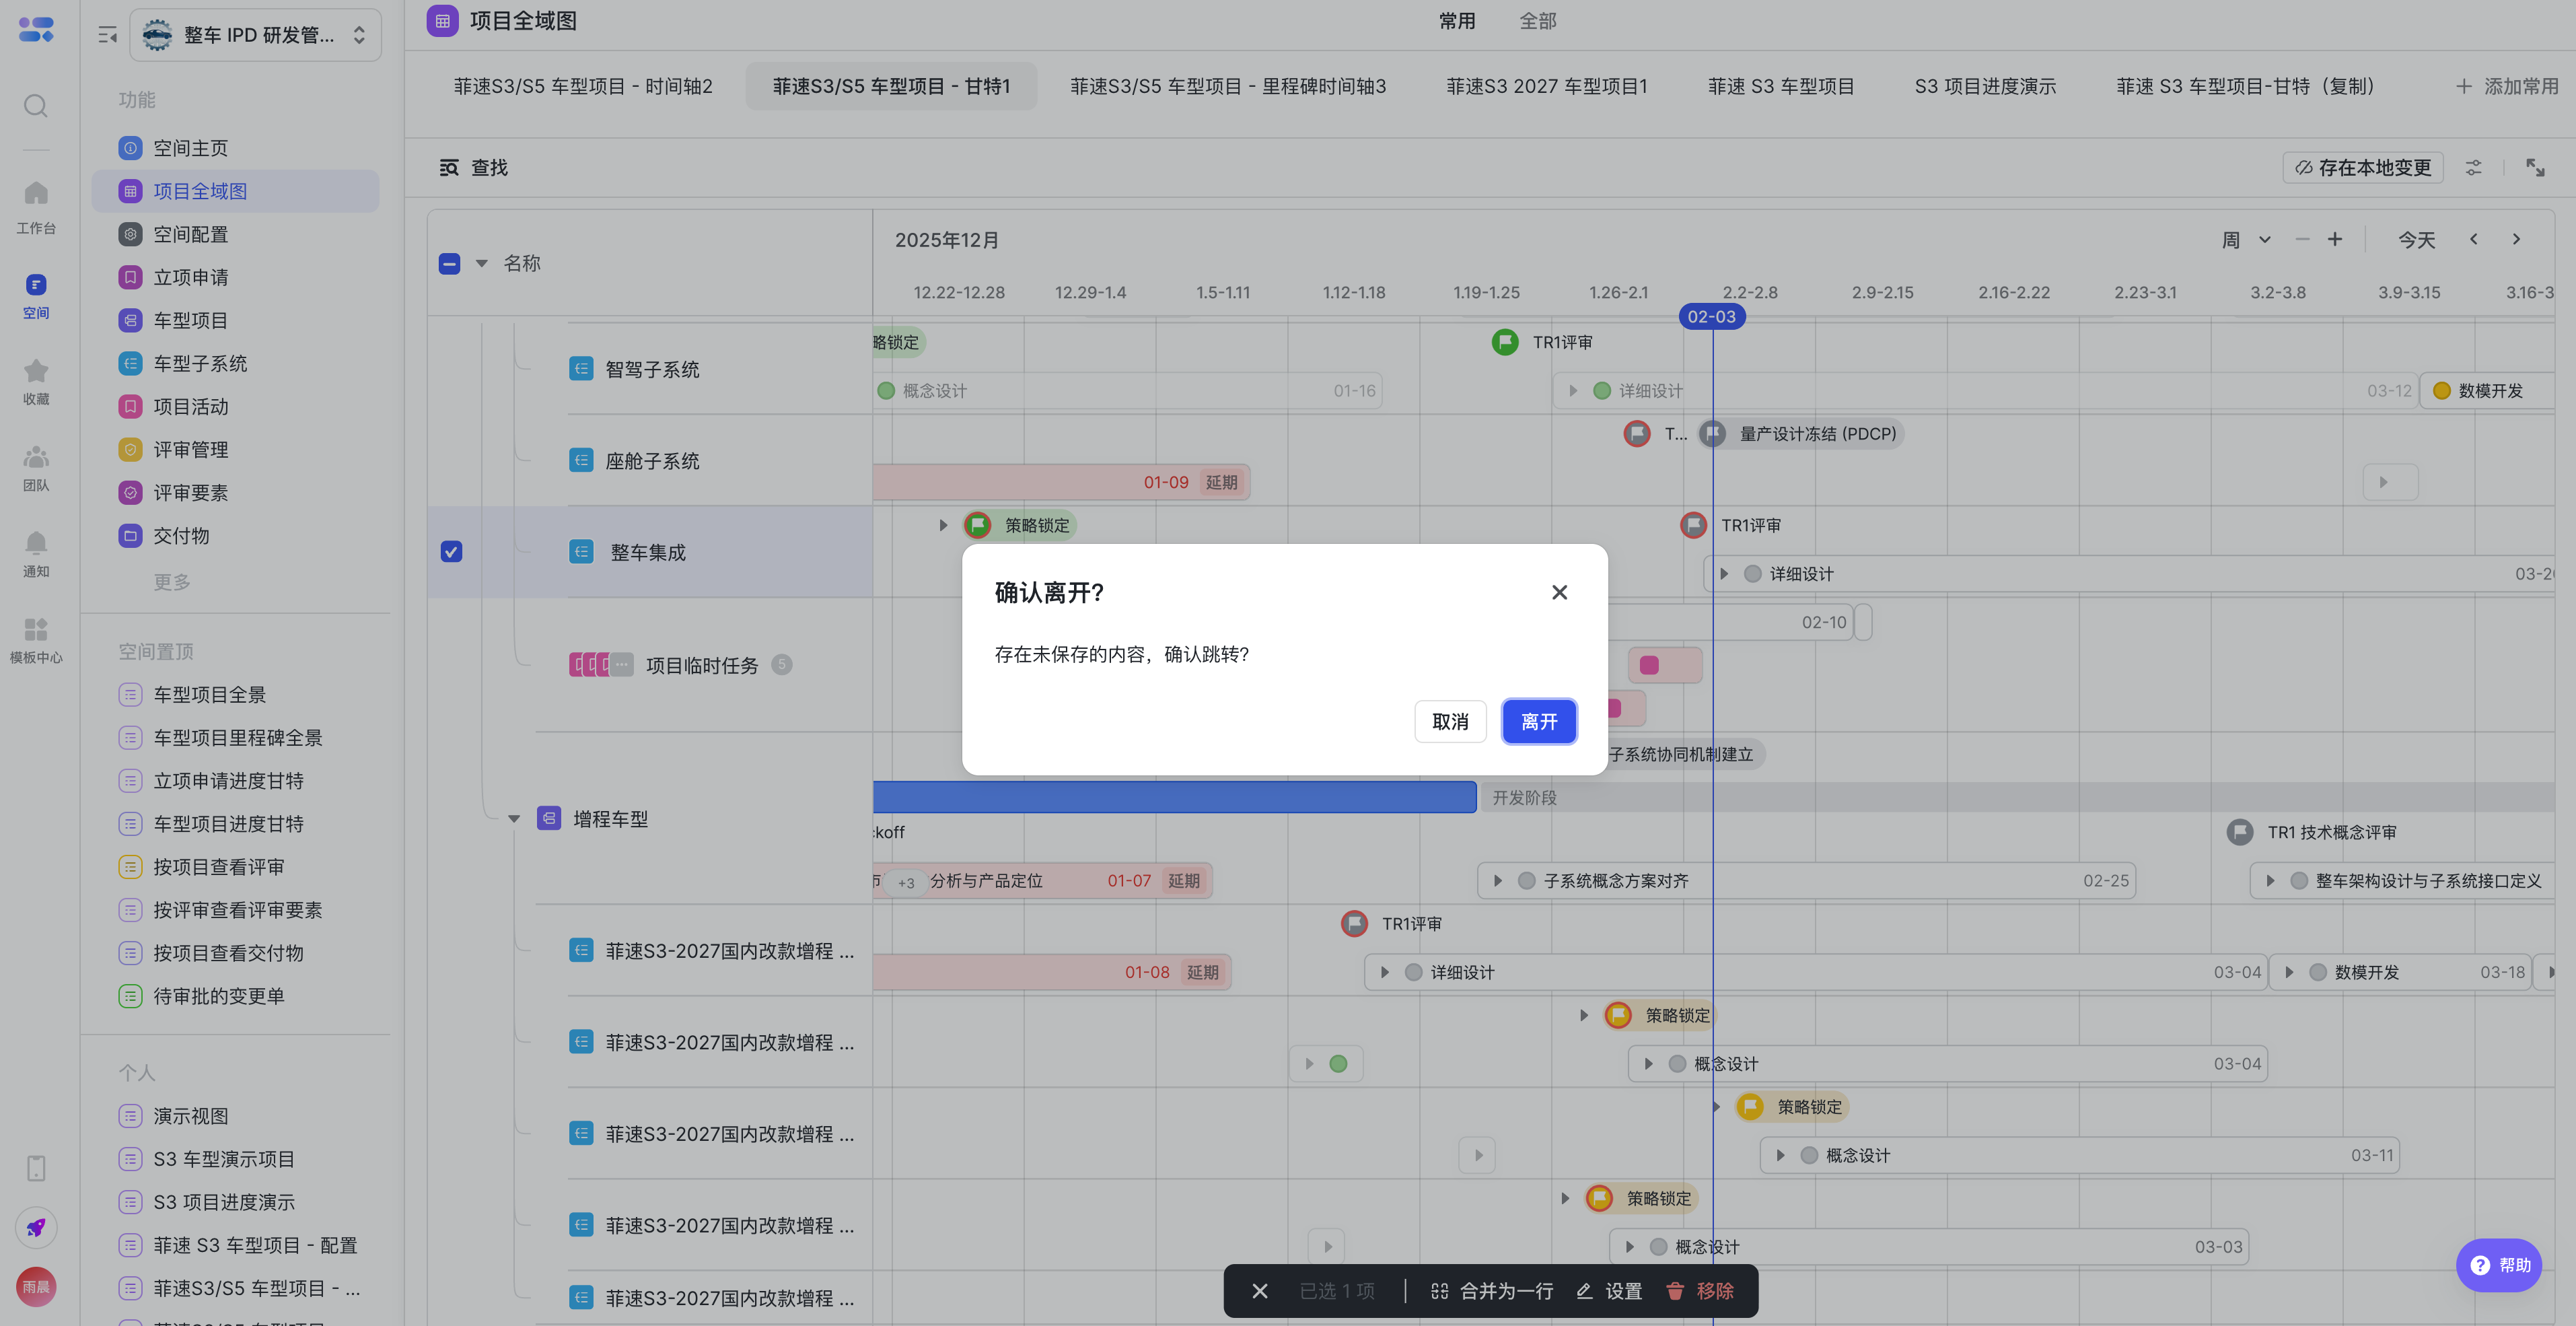Go to previous period with left arrow
2576x1326 pixels.
(x=2473, y=239)
